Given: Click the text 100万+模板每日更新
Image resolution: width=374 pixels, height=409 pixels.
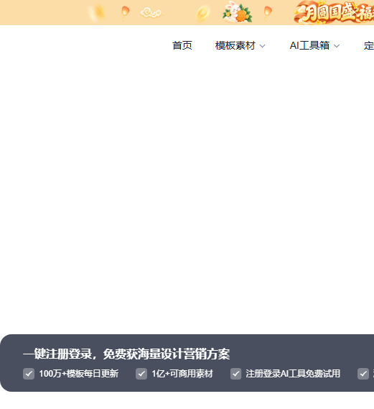Looking at the screenshot, I should point(79,374).
